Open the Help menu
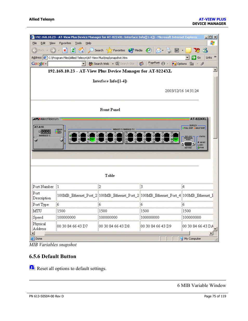Viewport: 248px width, 321px height. point(88,43)
